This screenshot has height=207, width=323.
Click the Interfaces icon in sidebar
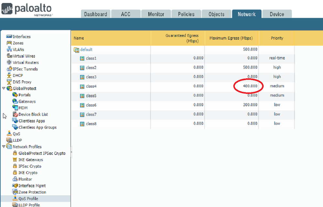[9, 37]
